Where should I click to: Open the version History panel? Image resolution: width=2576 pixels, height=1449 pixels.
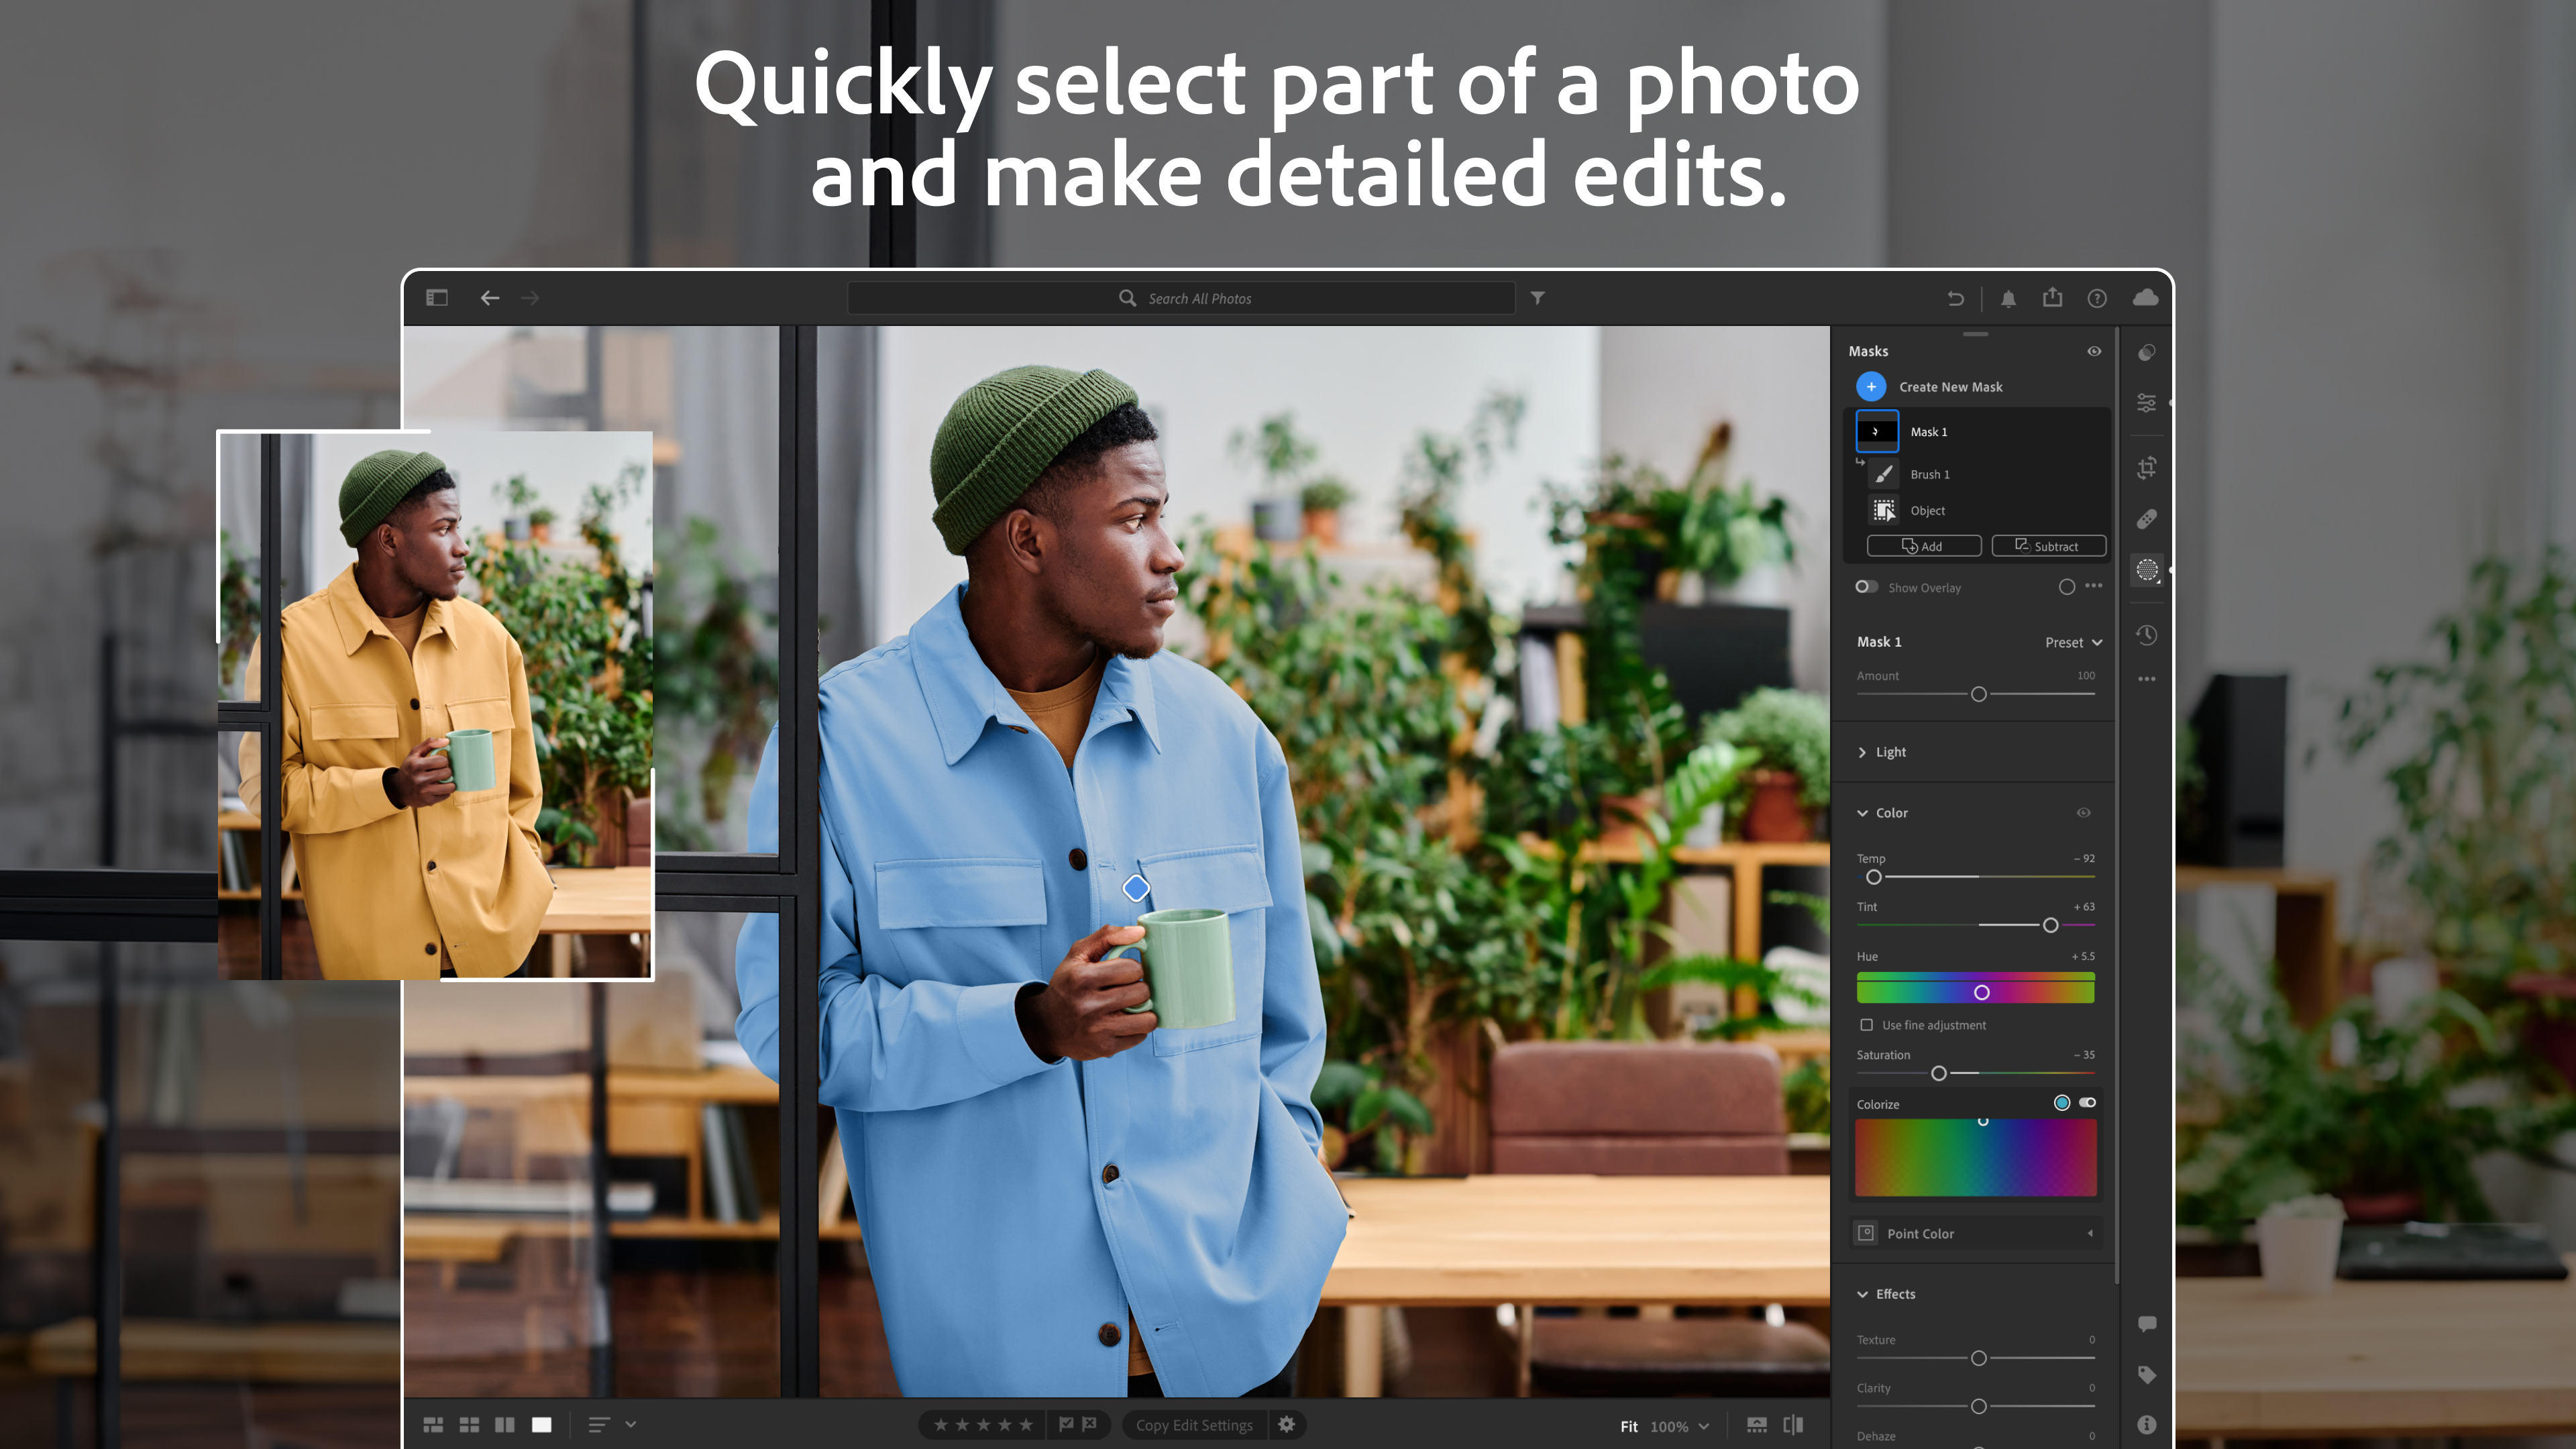(x=2146, y=635)
